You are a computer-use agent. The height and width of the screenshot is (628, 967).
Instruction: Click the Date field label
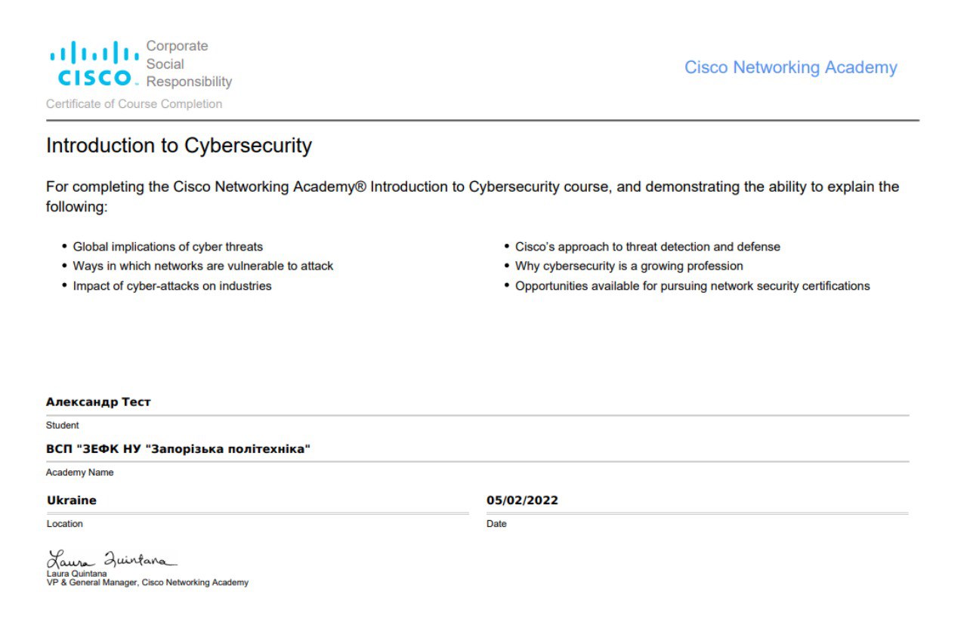[496, 524]
